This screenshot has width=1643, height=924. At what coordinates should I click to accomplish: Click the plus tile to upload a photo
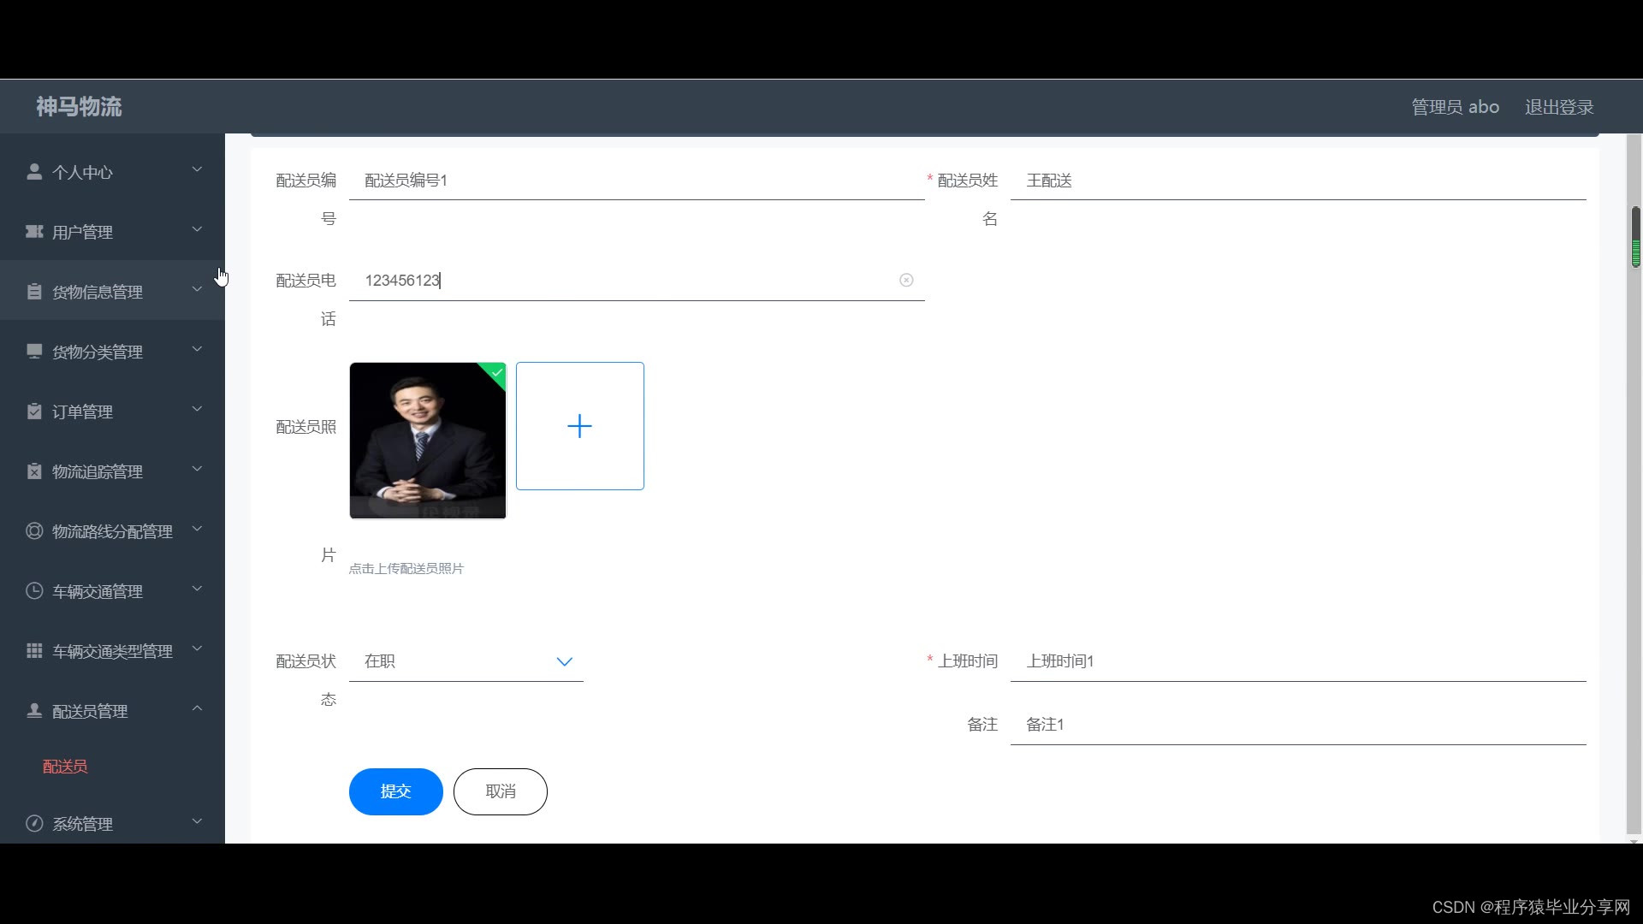(x=579, y=426)
